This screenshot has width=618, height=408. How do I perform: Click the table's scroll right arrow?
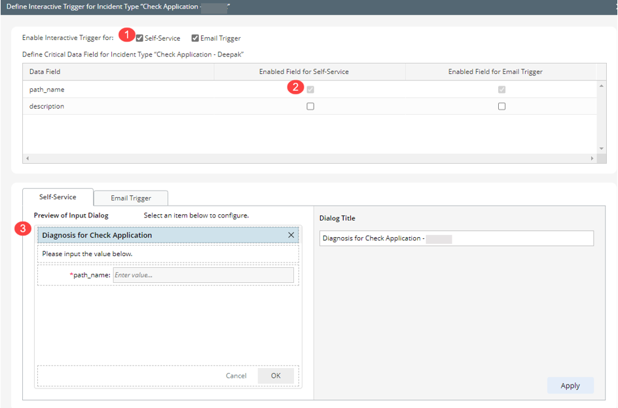[x=592, y=158]
